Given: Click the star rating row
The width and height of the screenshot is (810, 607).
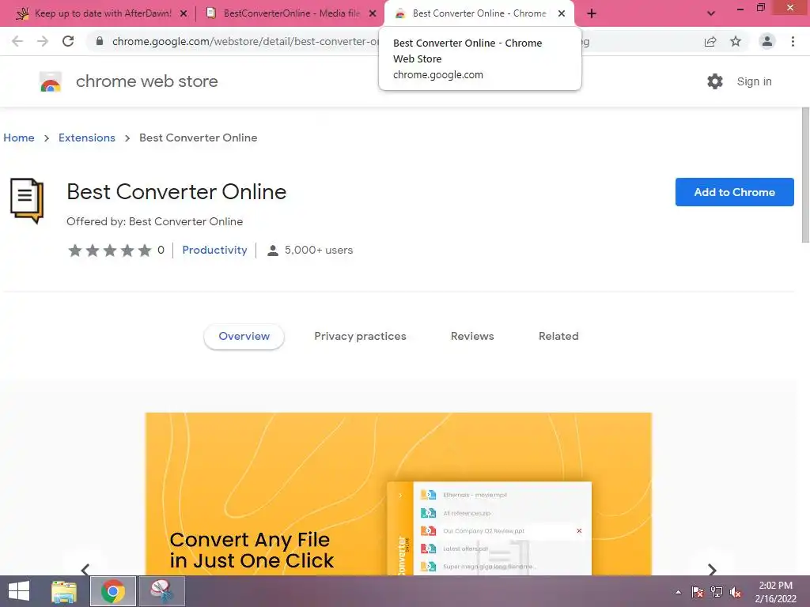Looking at the screenshot, I should 109,251.
